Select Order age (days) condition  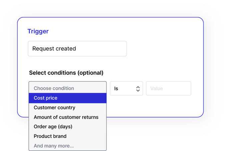point(53,127)
